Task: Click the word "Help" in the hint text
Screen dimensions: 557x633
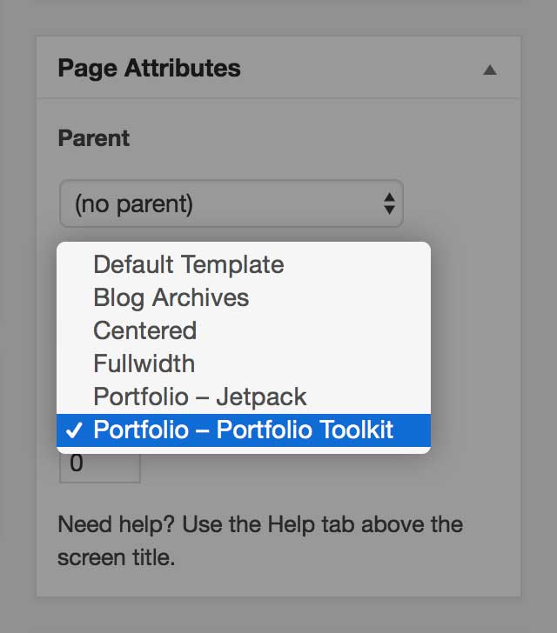Action: [x=292, y=525]
